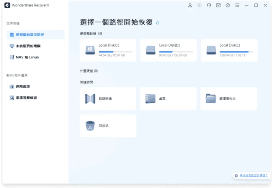Open the user account icon

click(x=190, y=6)
